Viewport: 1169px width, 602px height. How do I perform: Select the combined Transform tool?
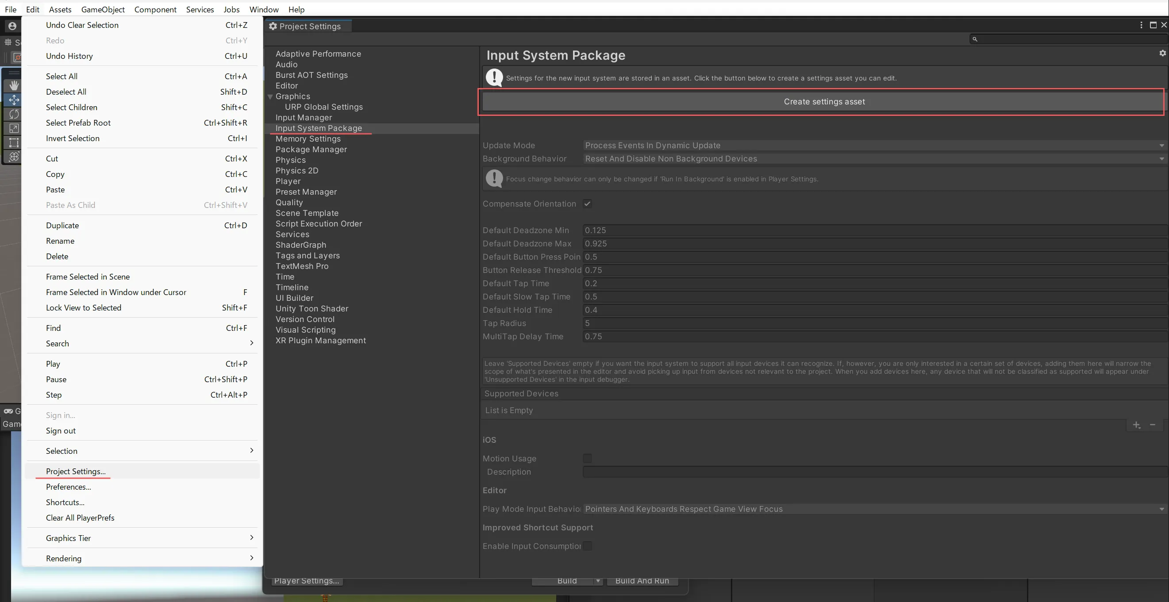click(x=14, y=157)
